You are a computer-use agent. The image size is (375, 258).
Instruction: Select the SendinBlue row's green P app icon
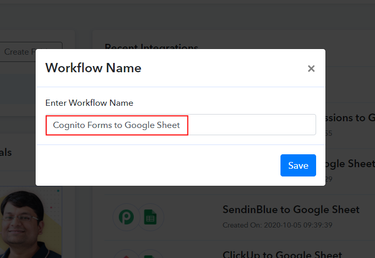click(x=126, y=217)
